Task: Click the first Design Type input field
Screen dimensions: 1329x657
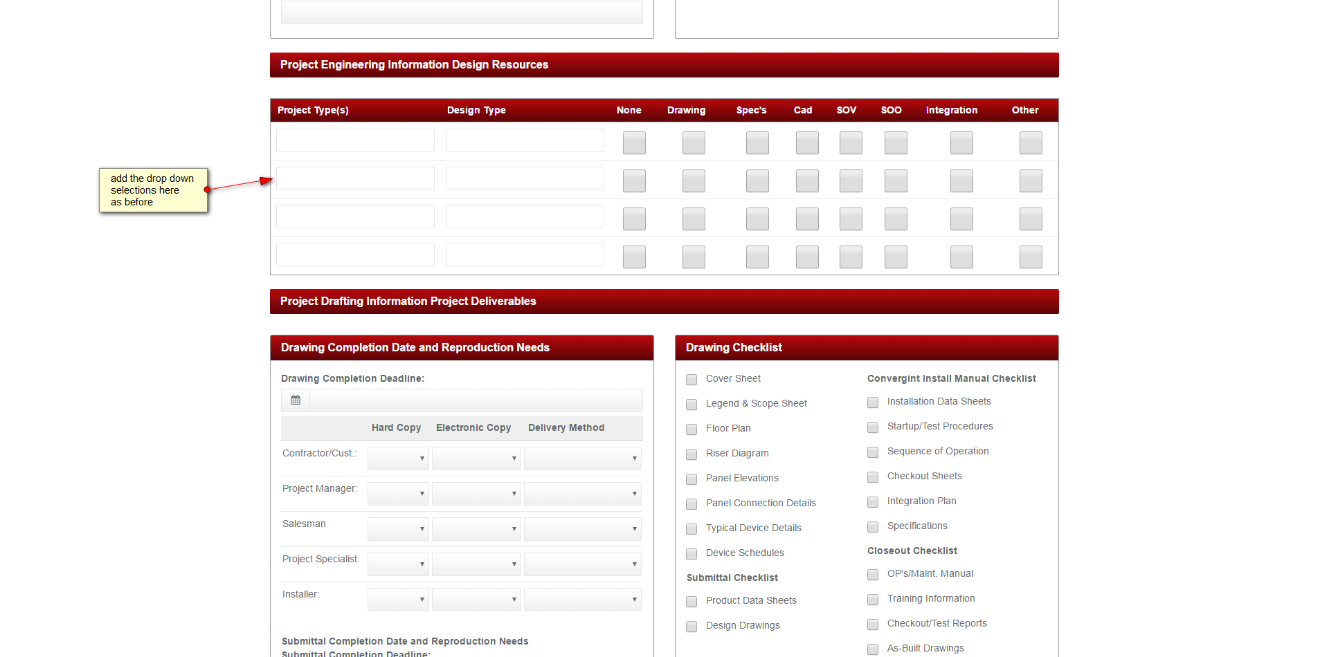Action: [525, 140]
